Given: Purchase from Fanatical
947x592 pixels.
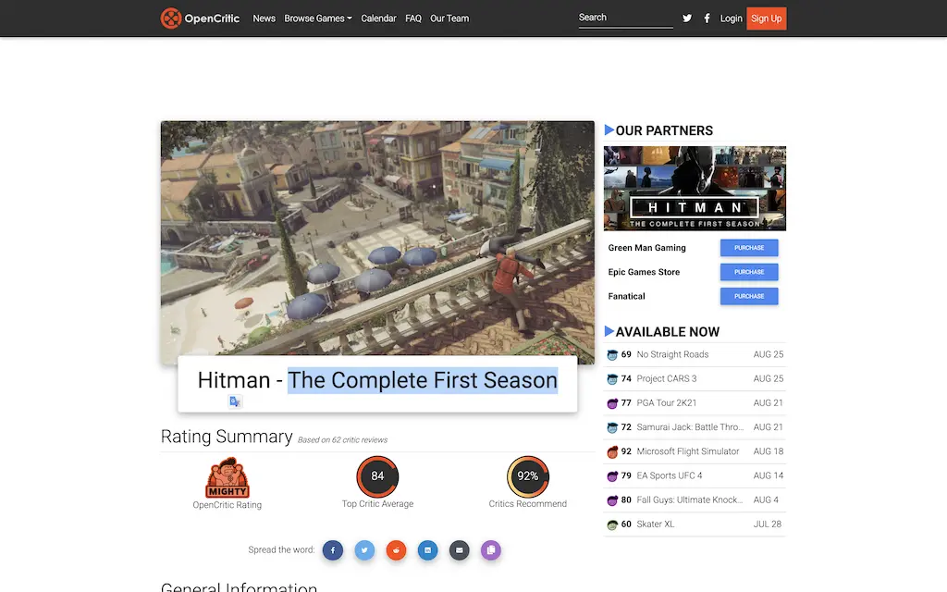Looking at the screenshot, I should (x=749, y=296).
